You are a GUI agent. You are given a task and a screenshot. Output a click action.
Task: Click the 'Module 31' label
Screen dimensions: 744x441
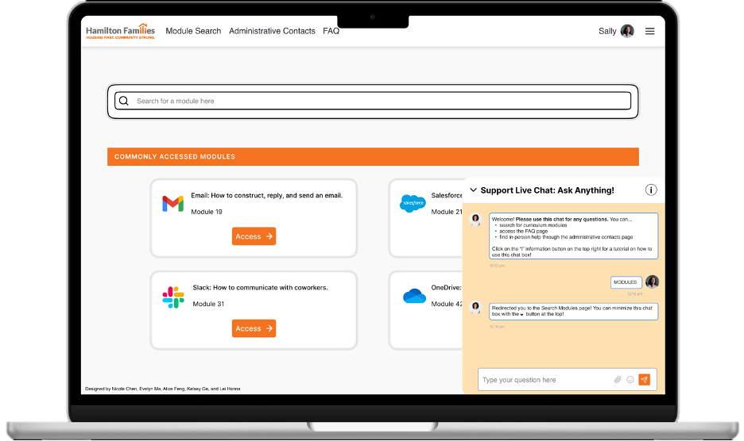tap(208, 304)
